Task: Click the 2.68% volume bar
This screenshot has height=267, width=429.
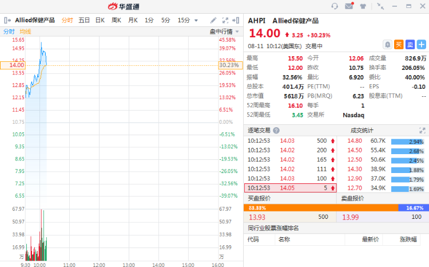Action: point(407,151)
